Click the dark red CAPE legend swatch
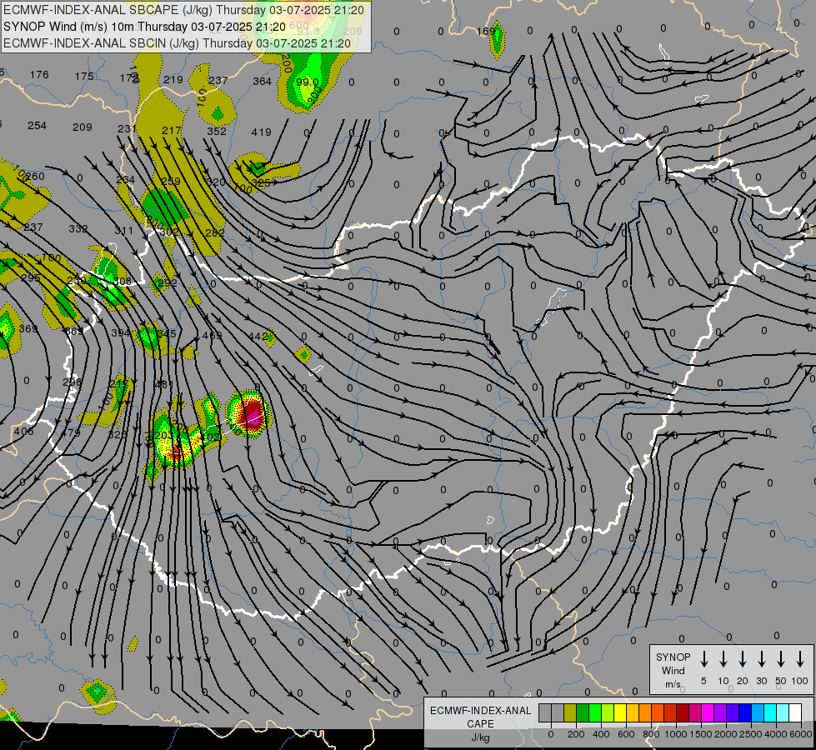816x750 pixels. point(683,713)
